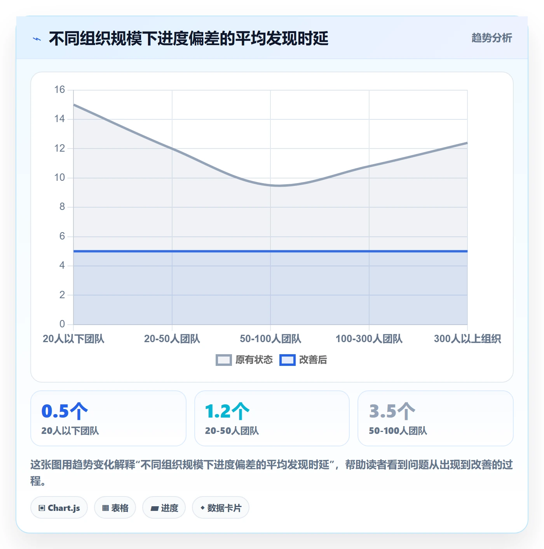Screen dimensions: 544x549
Task: Click the y-axis value 16
Action: [59, 90]
